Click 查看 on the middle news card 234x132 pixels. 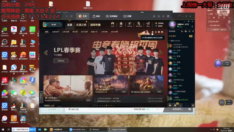pos(124,92)
